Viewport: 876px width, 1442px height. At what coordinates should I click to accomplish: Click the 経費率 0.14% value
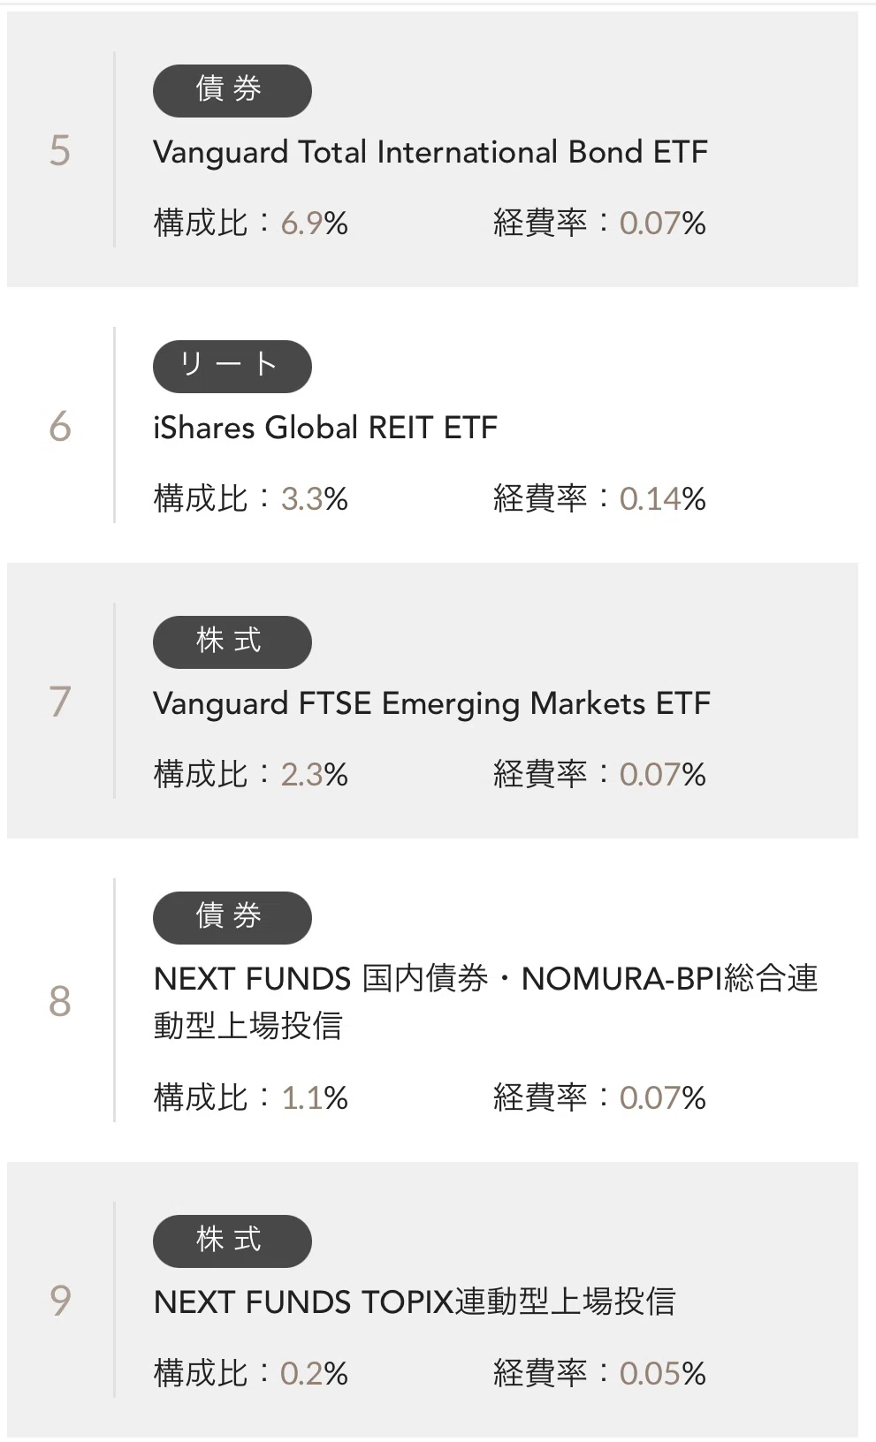662,498
